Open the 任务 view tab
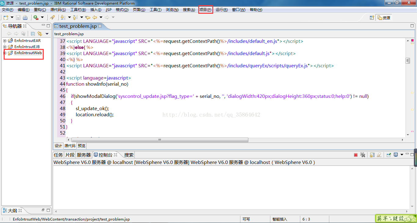417x223 pixels. point(58,155)
